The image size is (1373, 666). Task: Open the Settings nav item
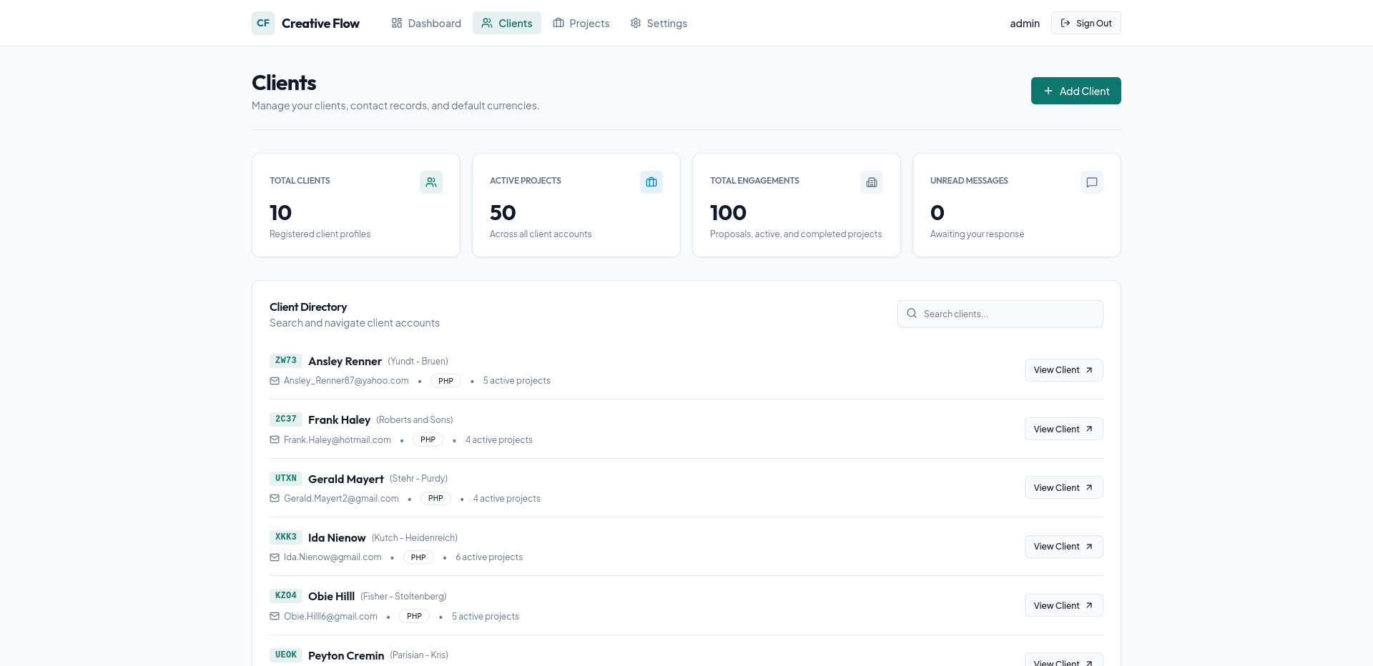659,23
